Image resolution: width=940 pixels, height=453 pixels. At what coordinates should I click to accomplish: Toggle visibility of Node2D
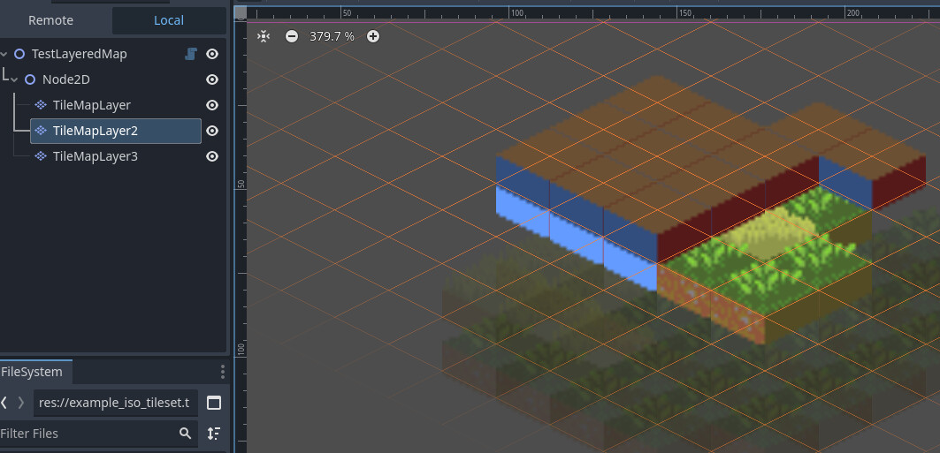coord(211,79)
